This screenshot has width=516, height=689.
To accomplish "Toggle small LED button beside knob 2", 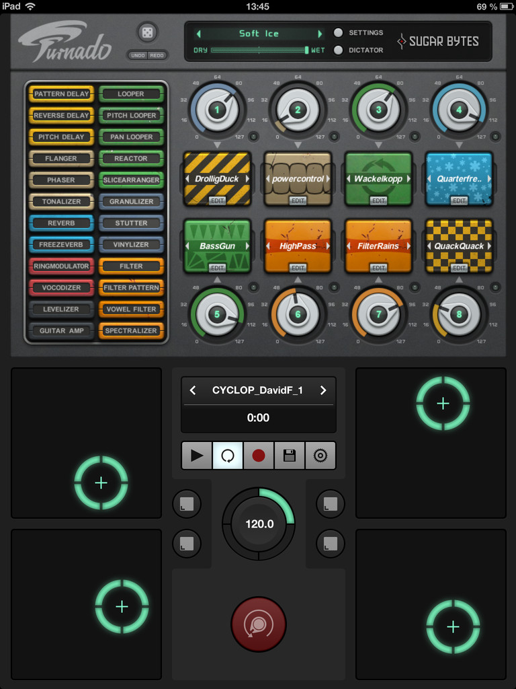I will pos(335,137).
